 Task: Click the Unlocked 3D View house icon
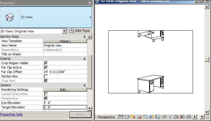[x=157, y=117]
